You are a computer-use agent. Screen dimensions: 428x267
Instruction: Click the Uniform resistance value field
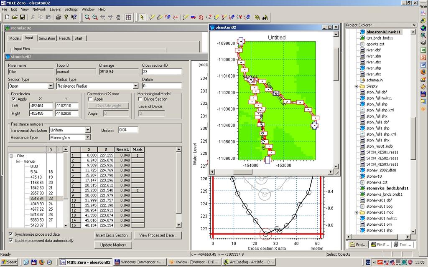128,130
